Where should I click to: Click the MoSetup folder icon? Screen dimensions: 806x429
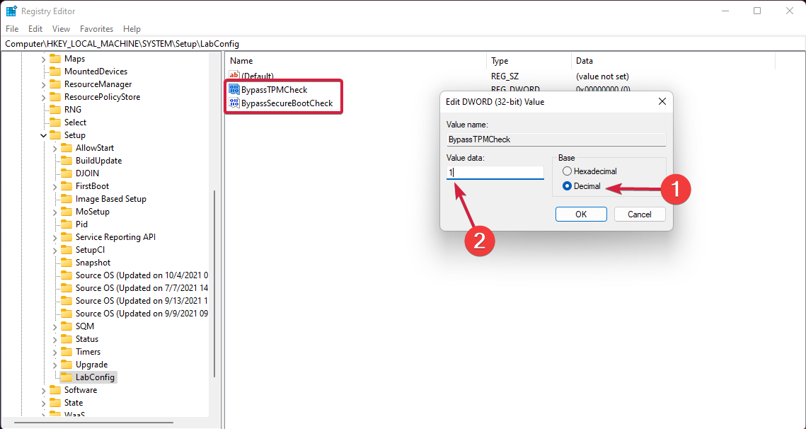[x=67, y=212]
